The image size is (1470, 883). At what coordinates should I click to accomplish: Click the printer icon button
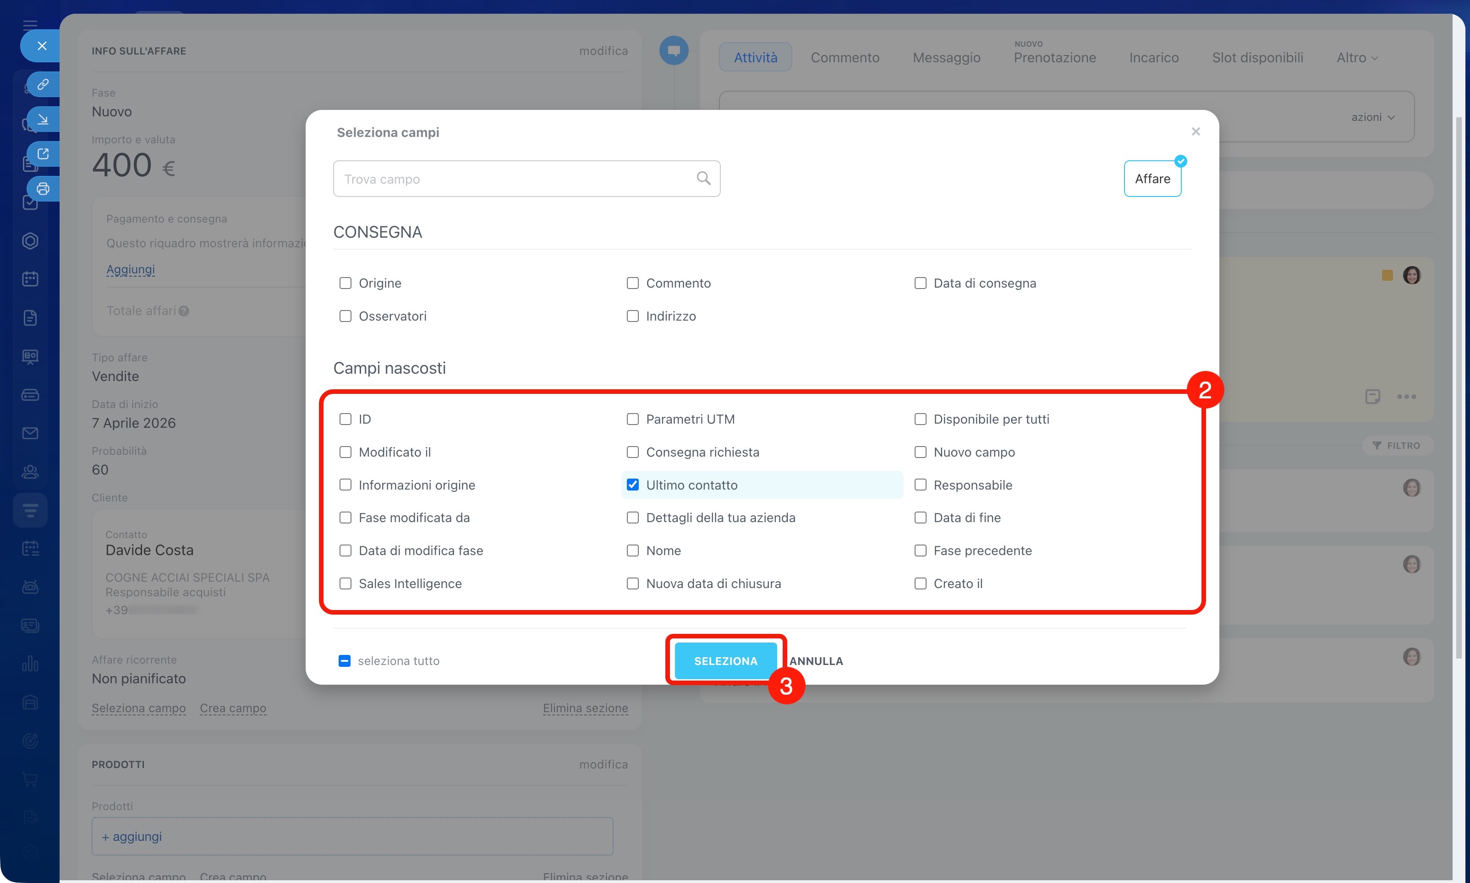pos(43,189)
